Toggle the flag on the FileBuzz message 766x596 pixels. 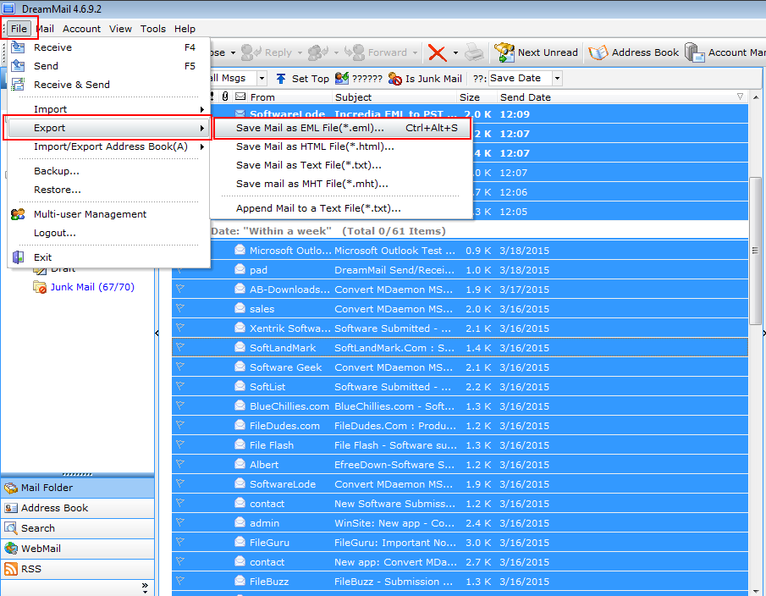pyautogui.click(x=180, y=581)
